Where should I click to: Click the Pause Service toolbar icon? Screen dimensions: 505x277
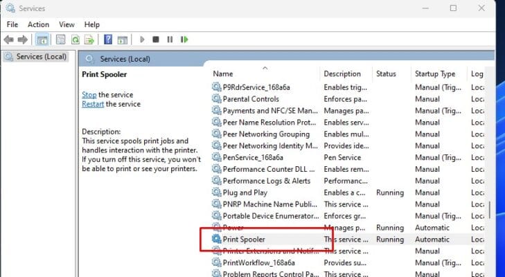coord(170,39)
